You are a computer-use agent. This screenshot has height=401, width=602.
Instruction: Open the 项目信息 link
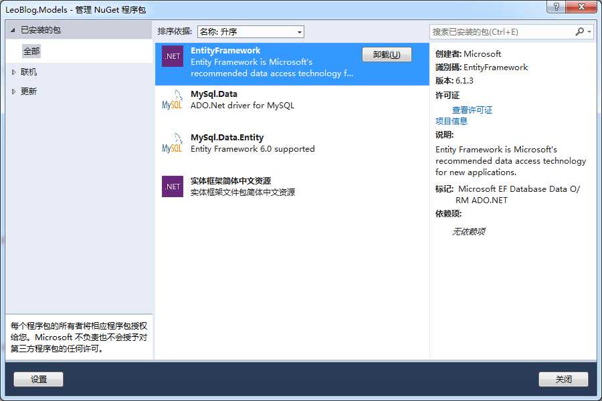(451, 121)
